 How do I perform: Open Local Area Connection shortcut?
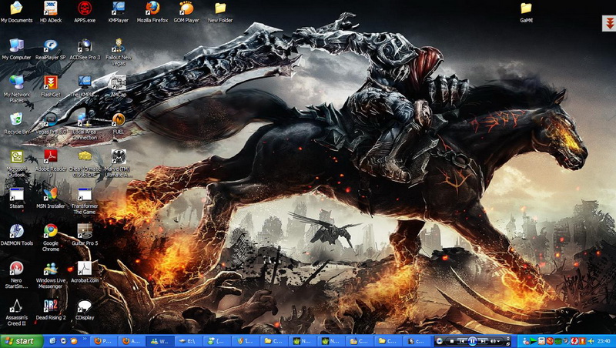(85, 126)
